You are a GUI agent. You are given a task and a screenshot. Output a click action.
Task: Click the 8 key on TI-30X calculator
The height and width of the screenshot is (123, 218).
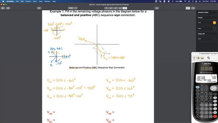click(x=206, y=105)
